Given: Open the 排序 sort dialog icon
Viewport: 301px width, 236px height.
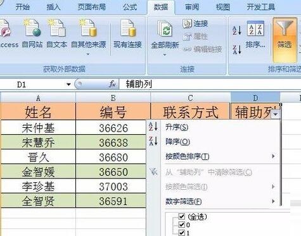Looking at the screenshot, I should click(x=255, y=28).
